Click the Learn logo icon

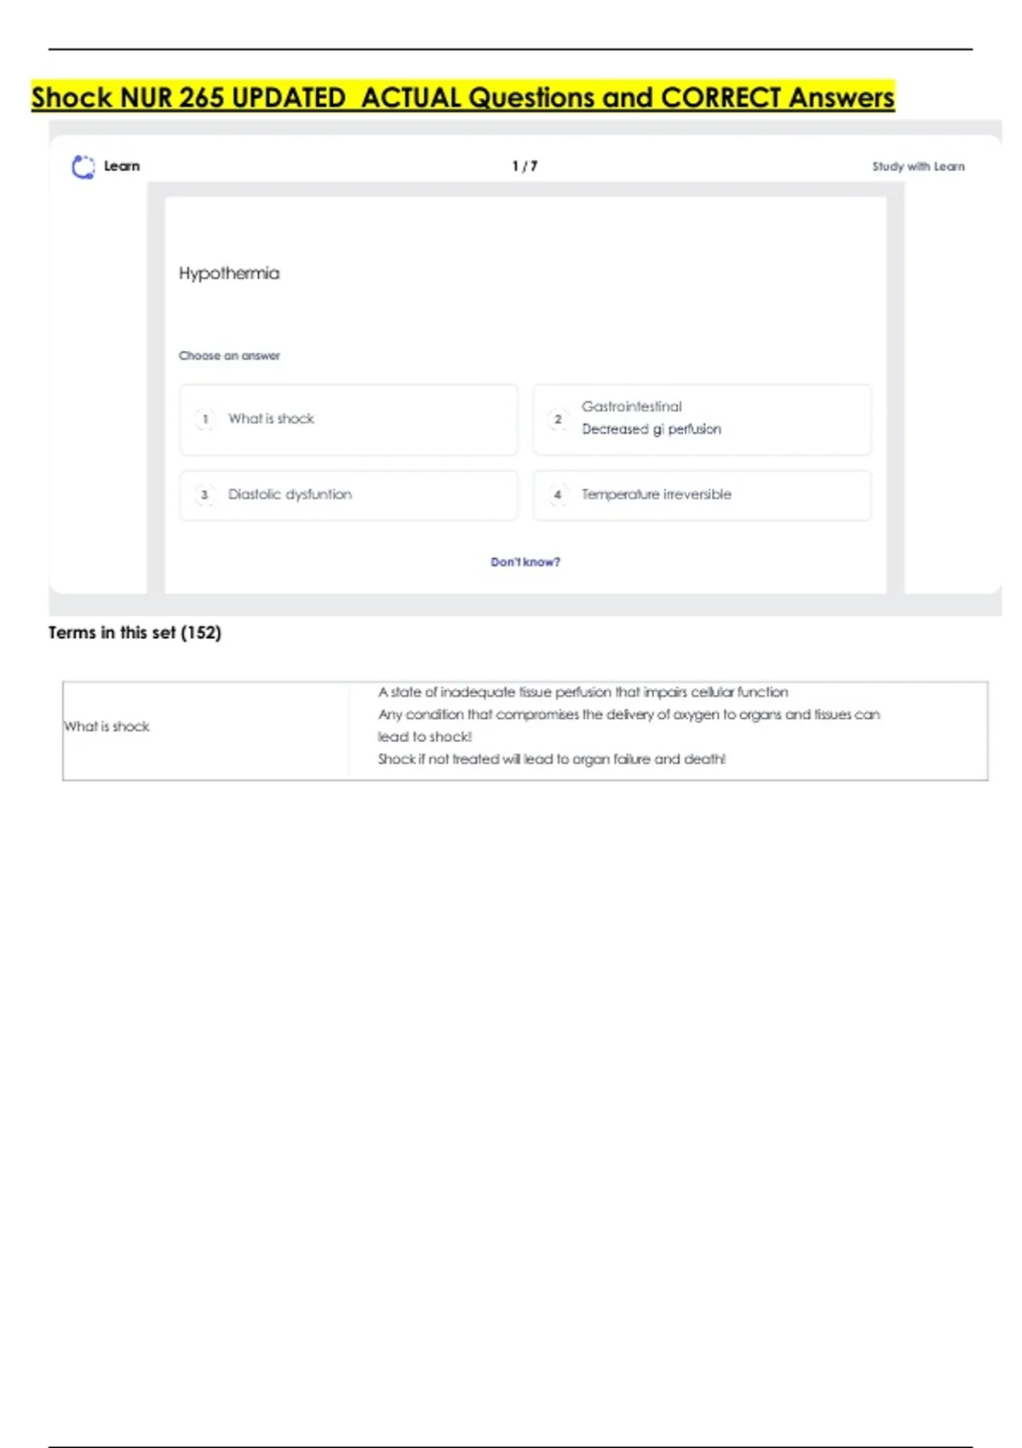tap(83, 167)
